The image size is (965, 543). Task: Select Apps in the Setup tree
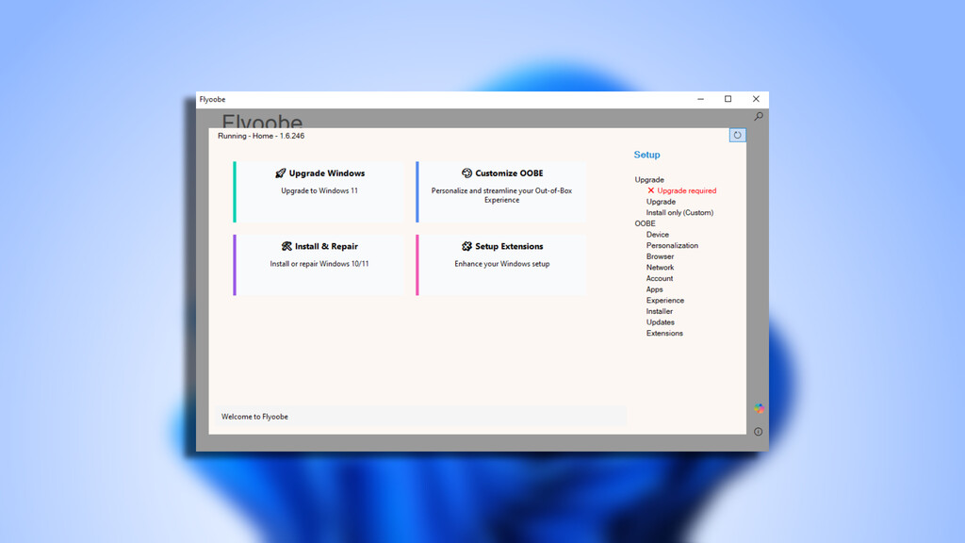(x=654, y=289)
